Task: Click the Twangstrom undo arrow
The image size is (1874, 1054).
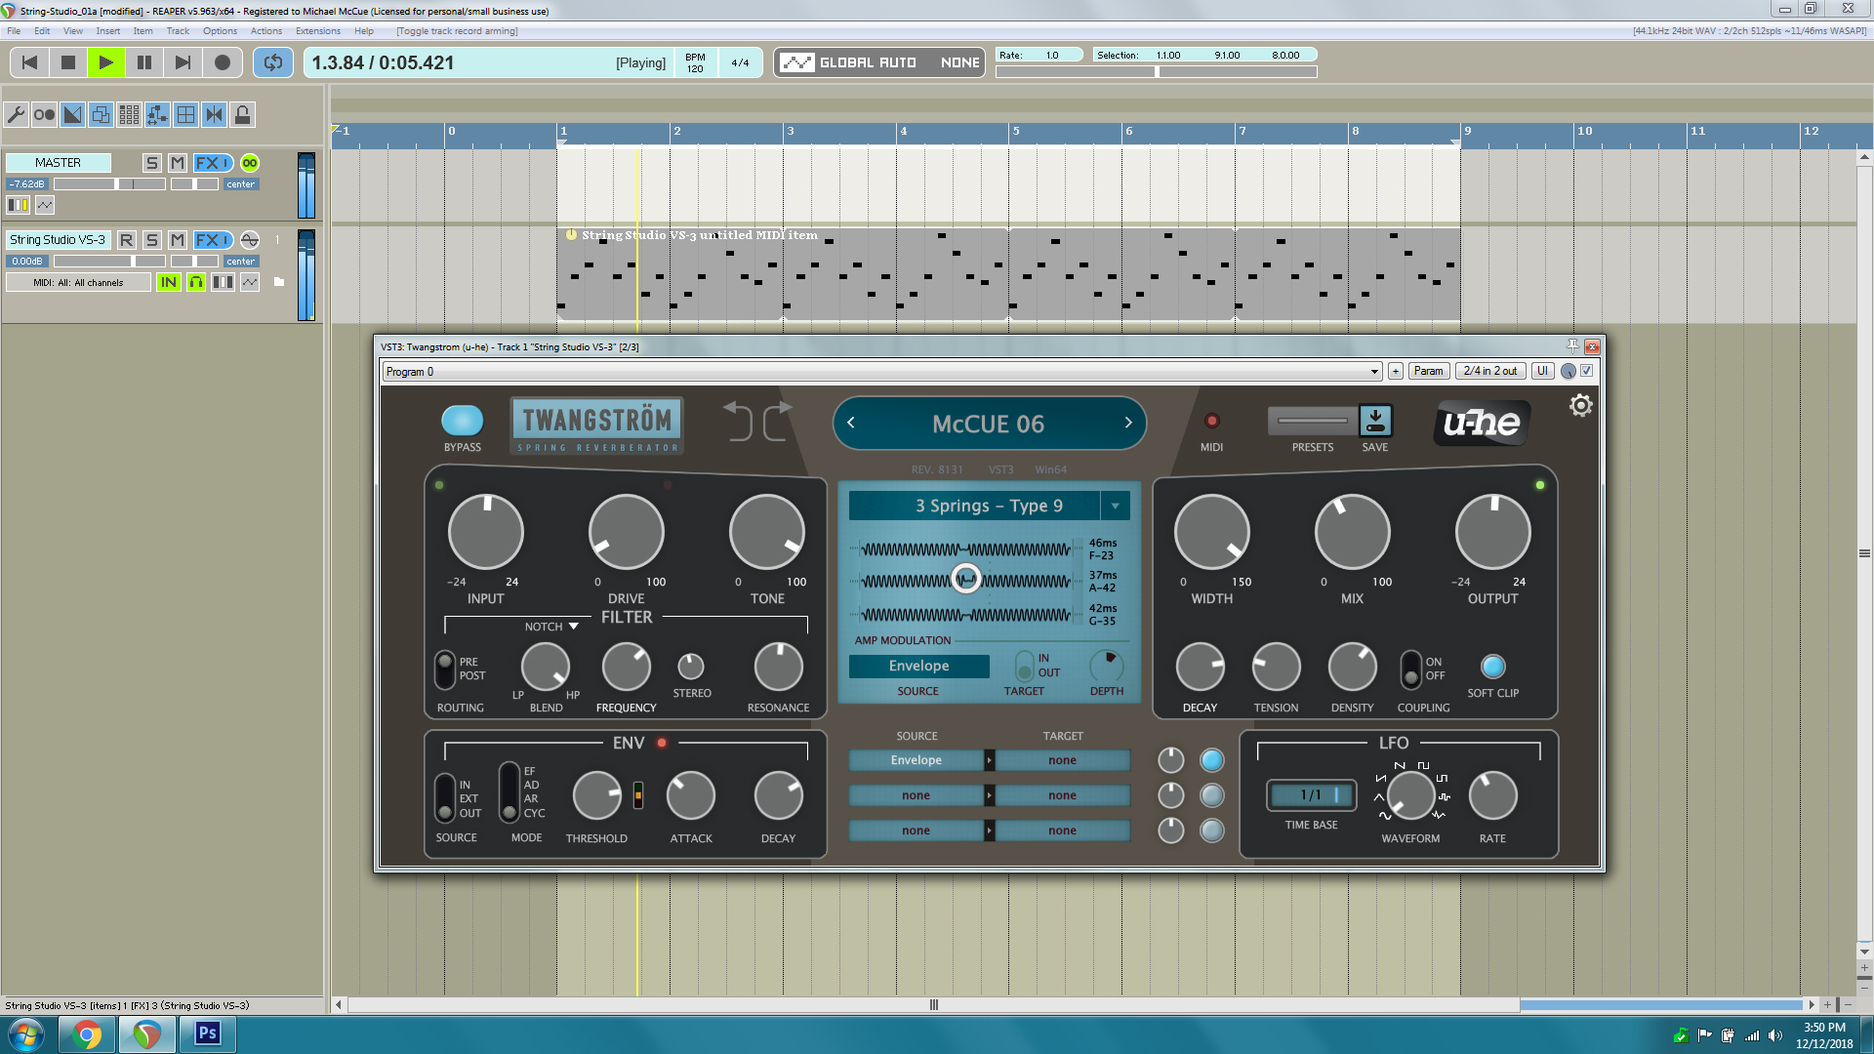Action: coord(739,421)
